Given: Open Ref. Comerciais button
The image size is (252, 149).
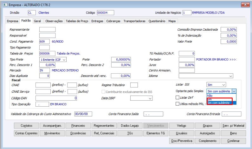Looking at the screenshot, I should [104, 133].
